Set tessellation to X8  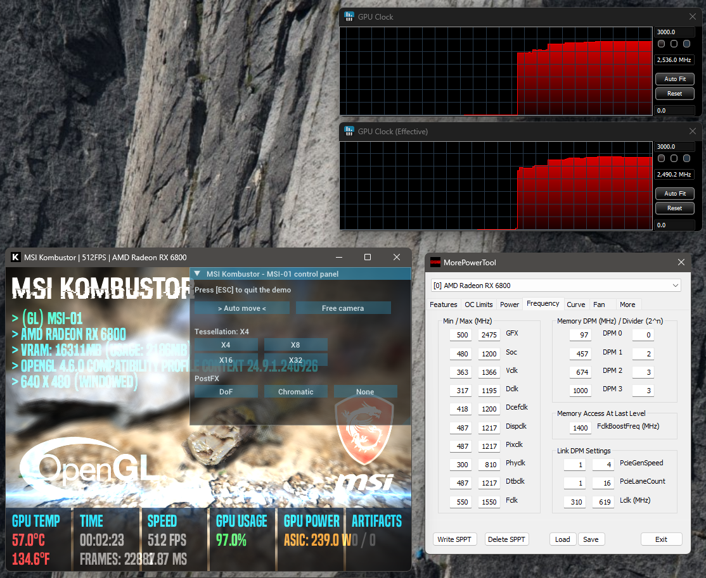point(295,345)
